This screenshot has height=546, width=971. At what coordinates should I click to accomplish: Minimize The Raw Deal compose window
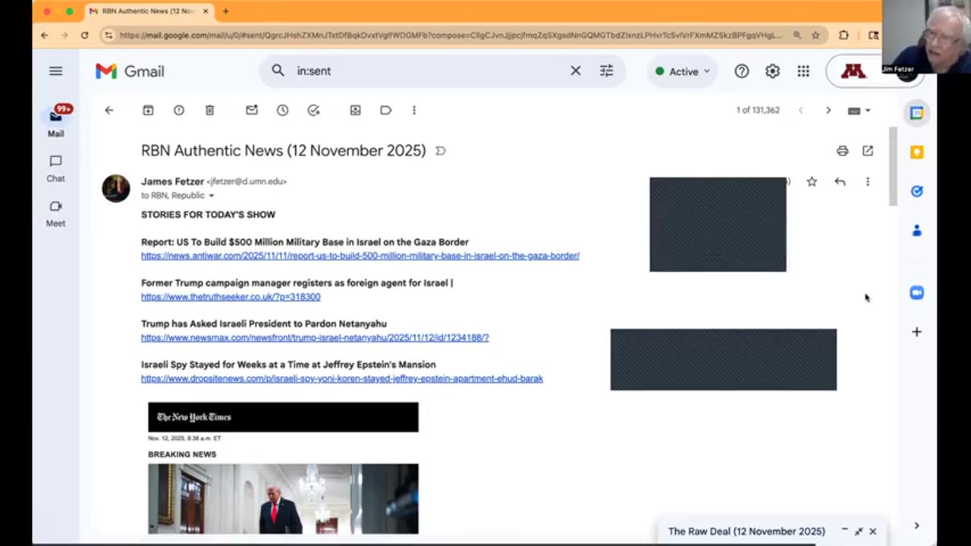click(844, 531)
